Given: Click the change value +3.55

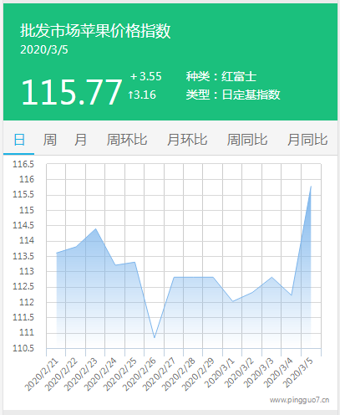Looking at the screenshot, I should pos(145,76).
